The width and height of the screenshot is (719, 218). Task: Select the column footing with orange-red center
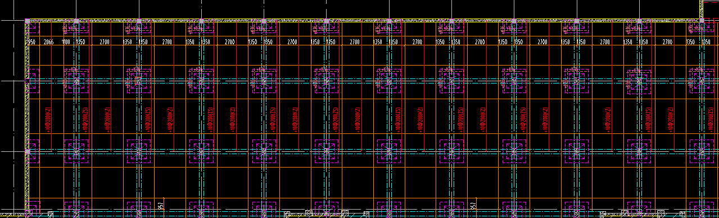tap(139, 81)
